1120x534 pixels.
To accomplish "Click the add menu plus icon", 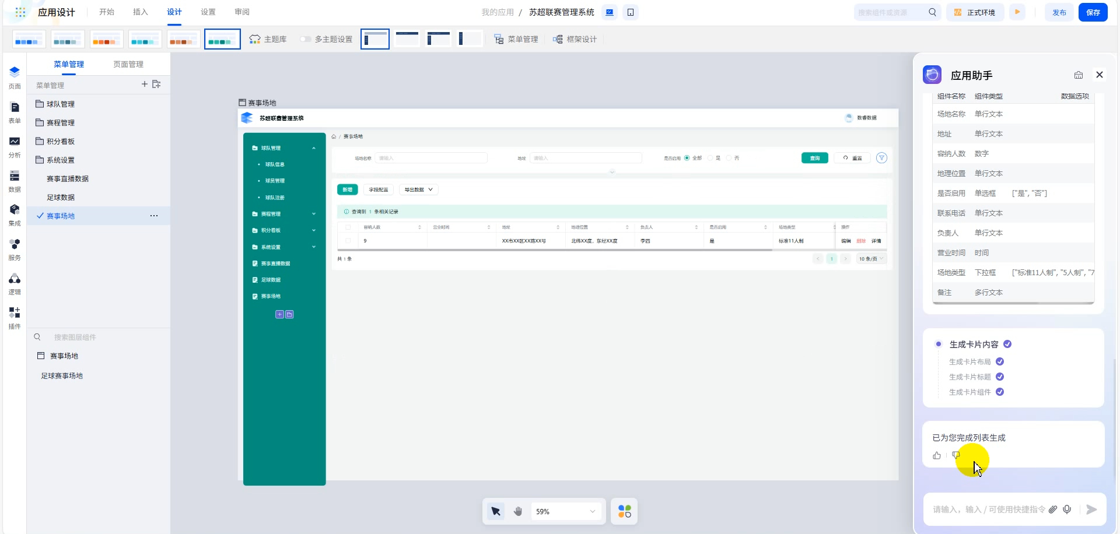I will [144, 85].
